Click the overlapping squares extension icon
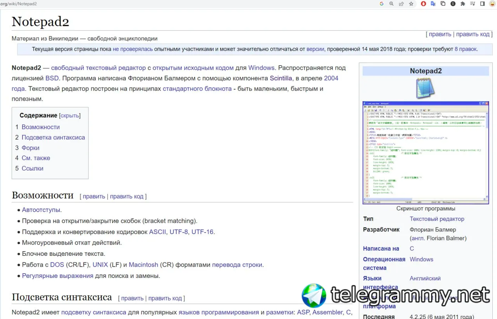 pos(443,4)
